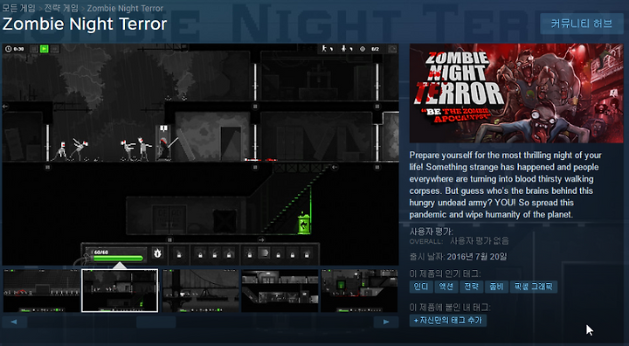
Task: Go to 모든 게임 breadcrumb link
Action: click(x=19, y=8)
